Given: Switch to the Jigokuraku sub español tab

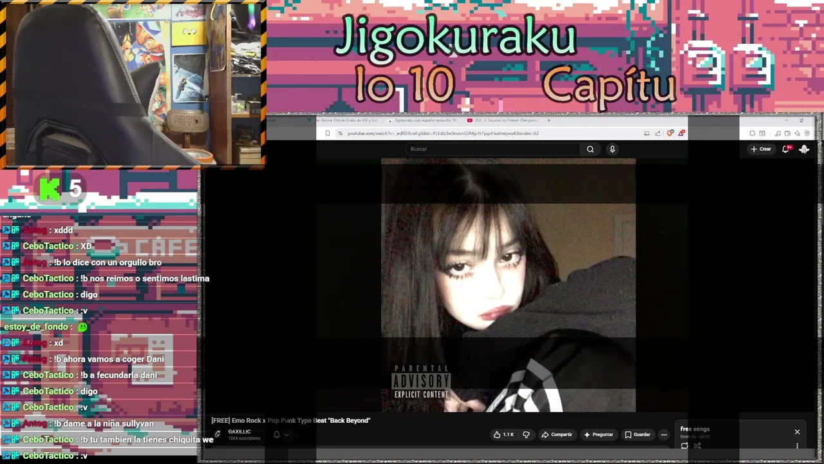Looking at the screenshot, I should (425, 120).
